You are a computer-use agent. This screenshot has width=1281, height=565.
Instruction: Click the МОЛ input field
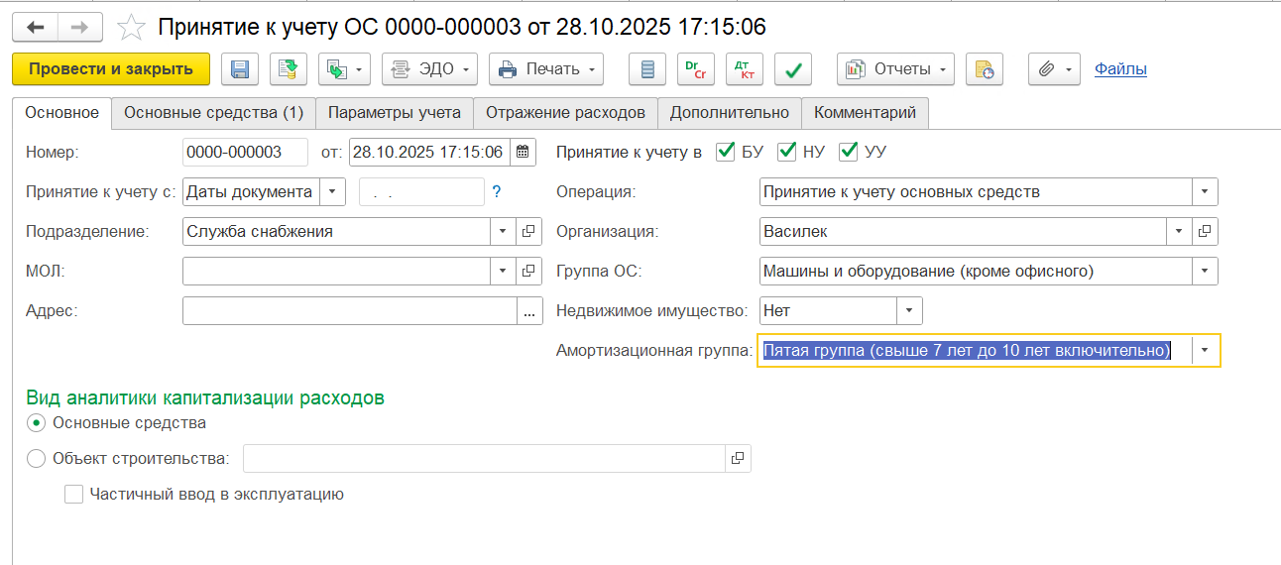[337, 271]
